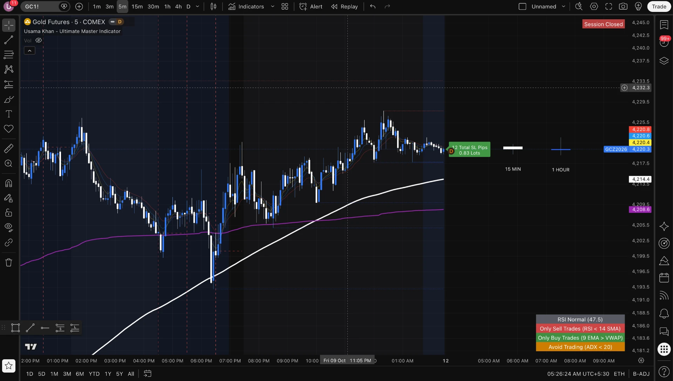Image resolution: width=673 pixels, height=381 pixels.
Task: Open the help center question icon
Action: tap(664, 372)
